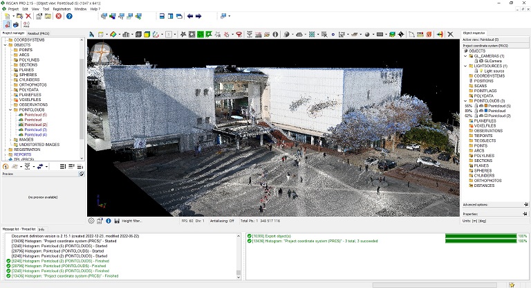Click the green flag selection icon
The width and height of the screenshot is (531, 288).
tap(209, 34)
